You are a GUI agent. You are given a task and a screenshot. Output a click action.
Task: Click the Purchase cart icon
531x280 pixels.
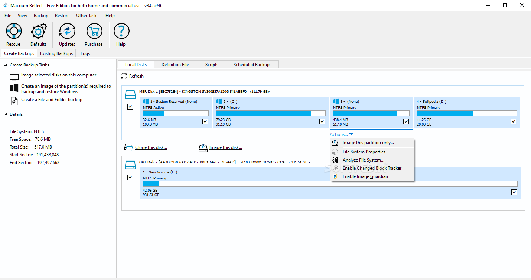pos(94,31)
